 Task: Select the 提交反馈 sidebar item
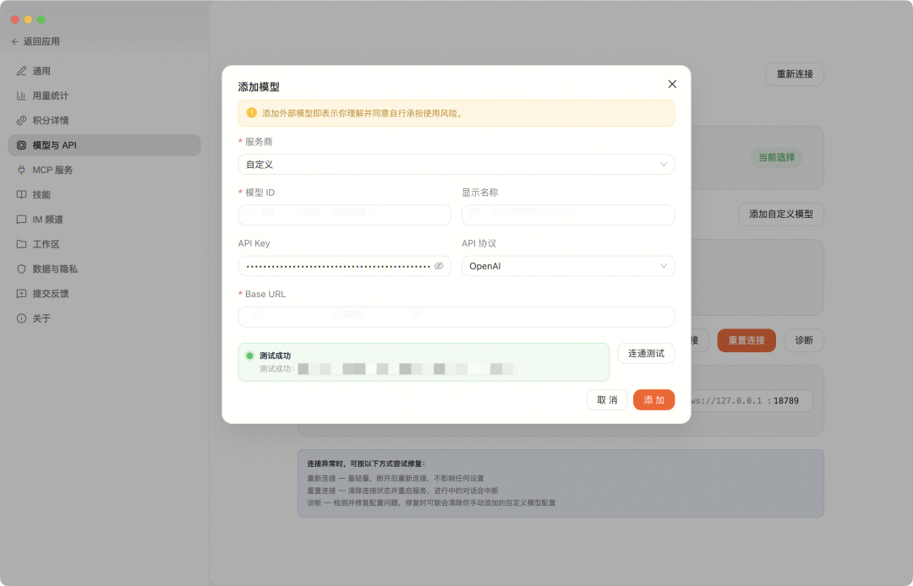[50, 294]
